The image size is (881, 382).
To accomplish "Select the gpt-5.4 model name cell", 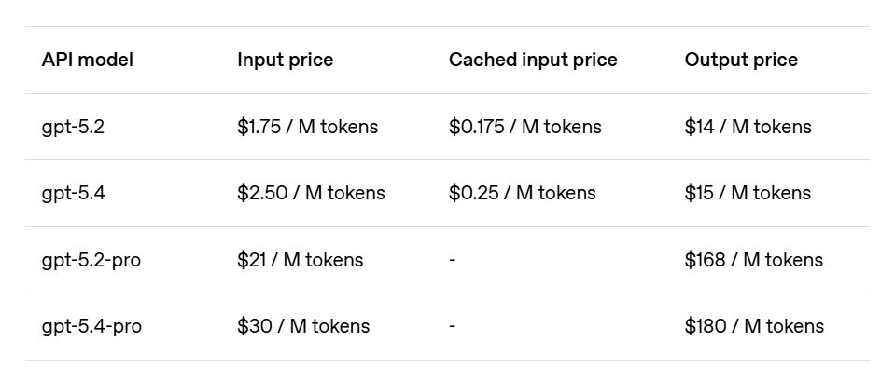I will coord(73,193).
